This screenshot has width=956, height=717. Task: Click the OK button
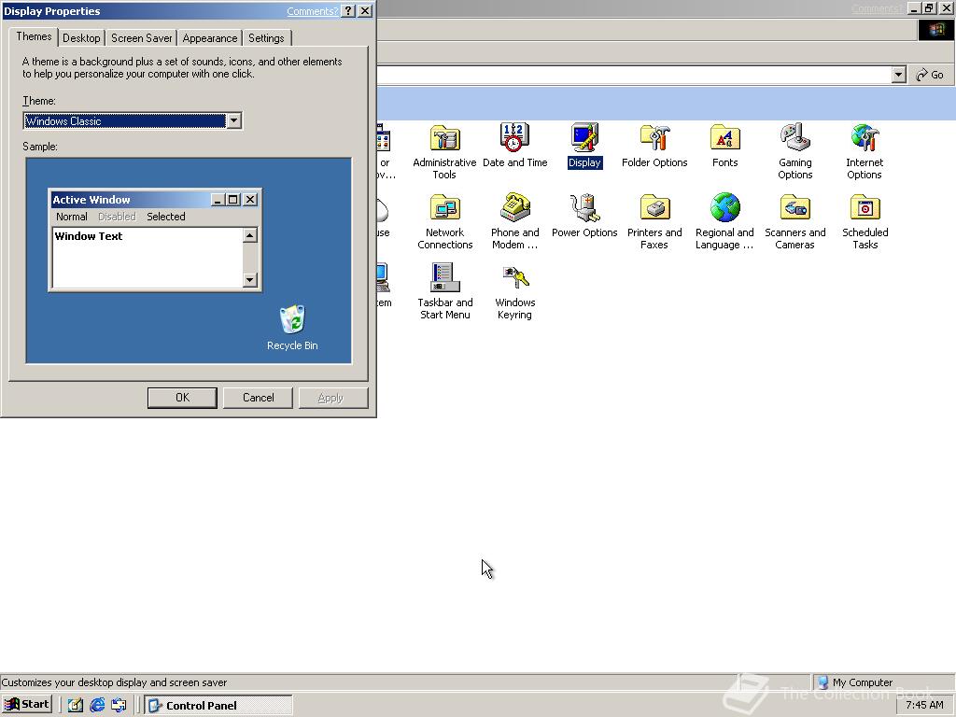coord(182,398)
